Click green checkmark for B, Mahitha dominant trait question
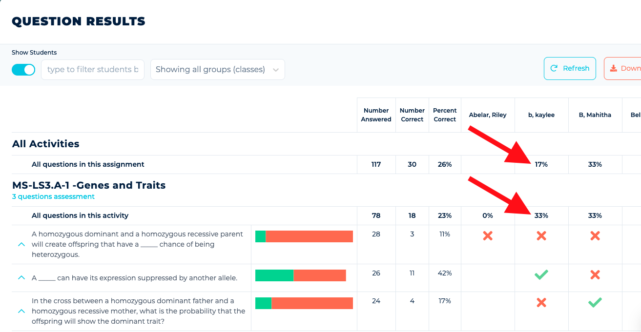 (595, 303)
